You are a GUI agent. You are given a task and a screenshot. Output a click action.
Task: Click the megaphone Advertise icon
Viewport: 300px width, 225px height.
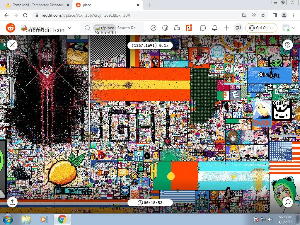point(238,28)
